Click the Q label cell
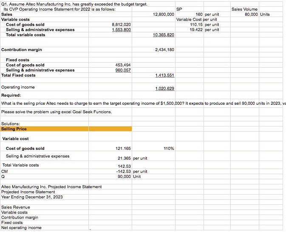 [45, 177]
